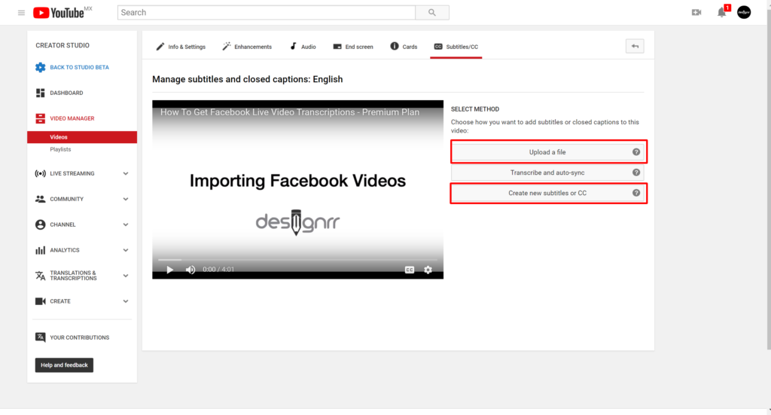Switch to the End screen tab
Viewport: 771px width, 415px height.
tap(353, 47)
